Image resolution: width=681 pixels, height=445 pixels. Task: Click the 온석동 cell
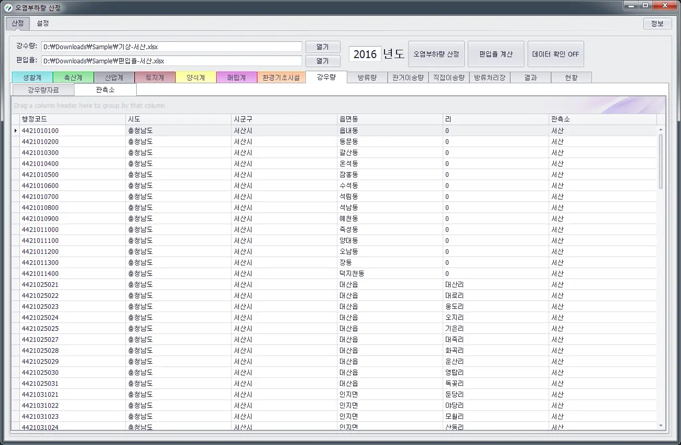[x=390, y=163]
